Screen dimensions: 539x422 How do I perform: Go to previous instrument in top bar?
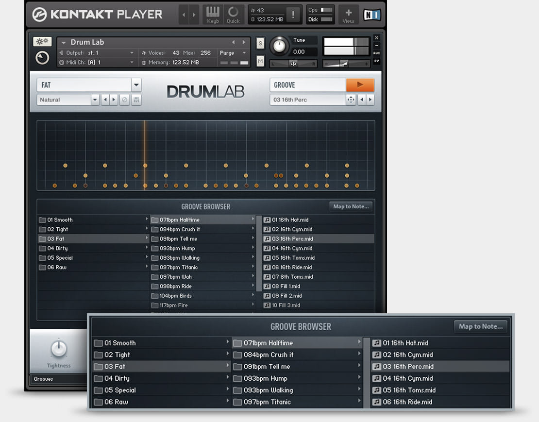184,15
